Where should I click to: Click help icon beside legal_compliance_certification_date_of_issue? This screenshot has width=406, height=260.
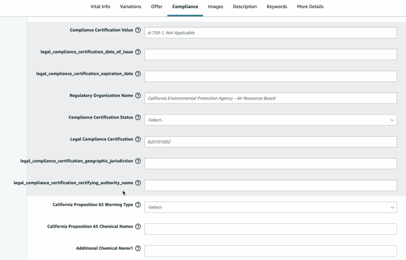point(138,51)
